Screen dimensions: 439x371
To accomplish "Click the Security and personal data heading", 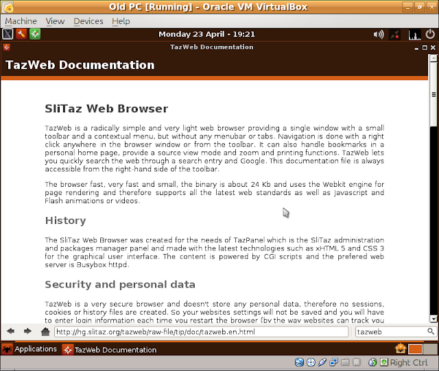I will (120, 284).
